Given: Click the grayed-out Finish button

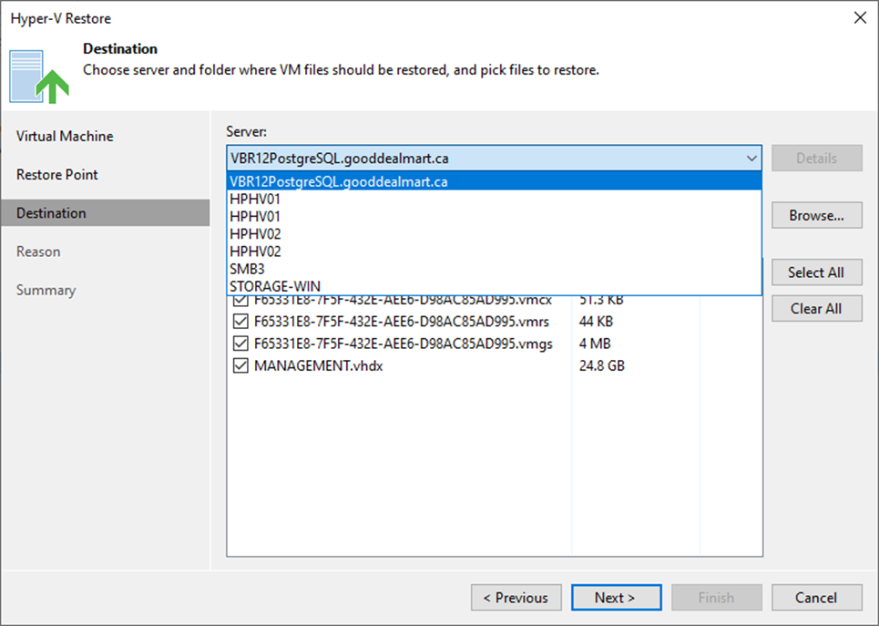Looking at the screenshot, I should [x=717, y=598].
